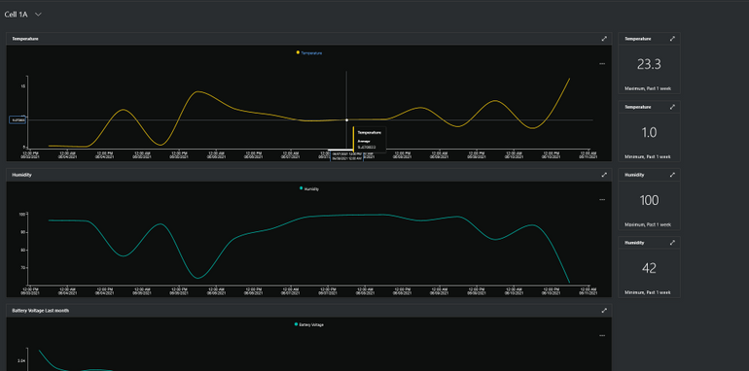Image resolution: width=749 pixels, height=371 pixels.
Task: Expand the Humidity chart to full screen
Action: coord(604,175)
